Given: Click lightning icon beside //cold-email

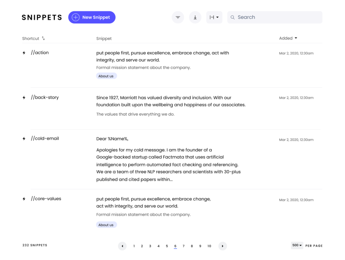Looking at the screenshot, I should coord(24,138).
